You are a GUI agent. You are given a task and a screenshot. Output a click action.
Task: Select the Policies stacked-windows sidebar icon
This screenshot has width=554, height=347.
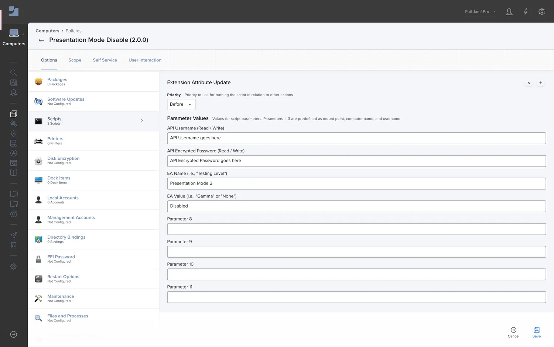pyautogui.click(x=14, y=114)
